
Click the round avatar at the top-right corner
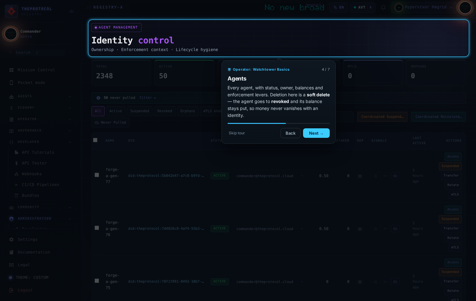pos(465,8)
